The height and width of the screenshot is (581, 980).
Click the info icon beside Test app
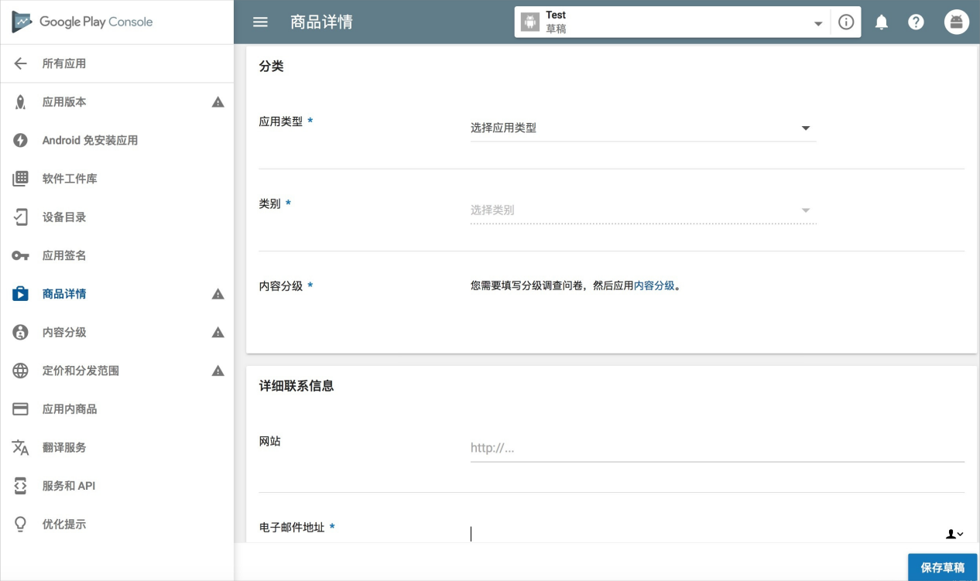(x=846, y=22)
